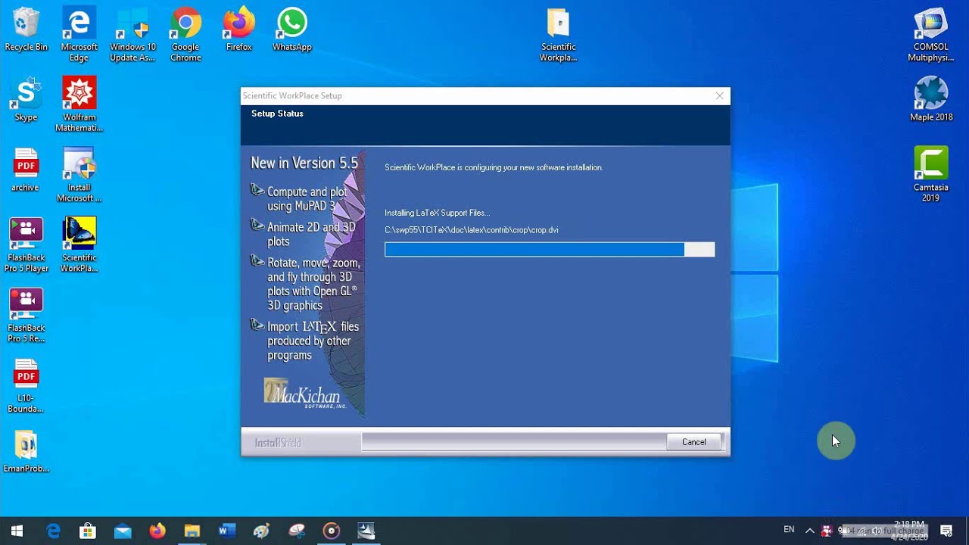Viewport: 969px width, 545px height.
Task: Select the Microsoft Edge desktop icon
Action: point(79,35)
